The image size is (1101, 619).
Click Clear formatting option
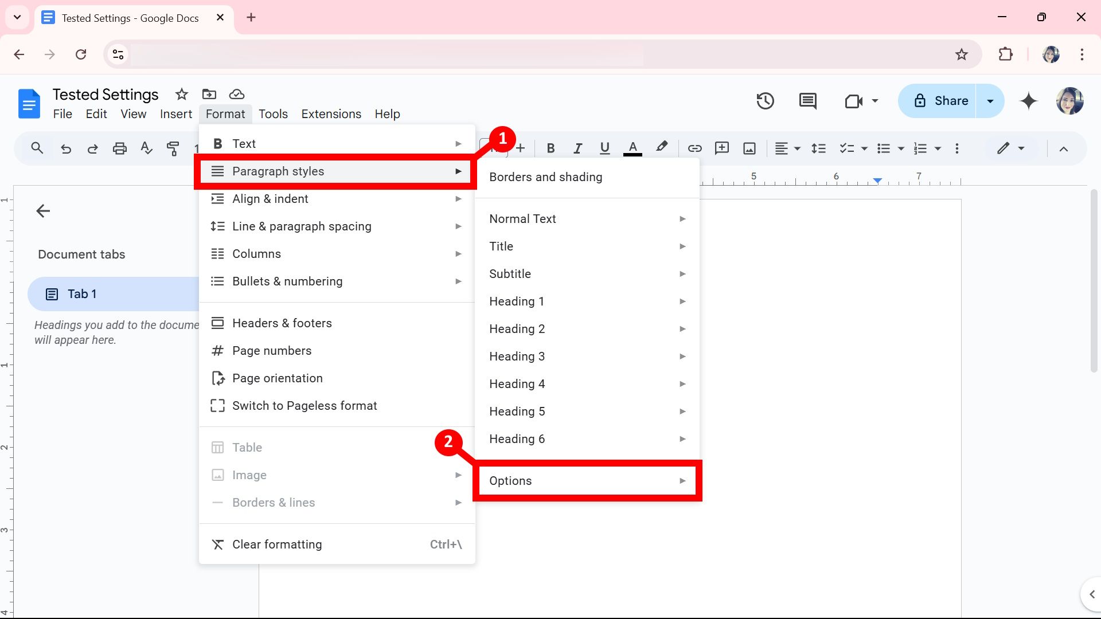tap(277, 544)
